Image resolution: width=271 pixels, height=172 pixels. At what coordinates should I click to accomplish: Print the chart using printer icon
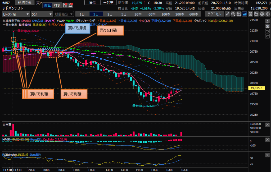click(261, 14)
